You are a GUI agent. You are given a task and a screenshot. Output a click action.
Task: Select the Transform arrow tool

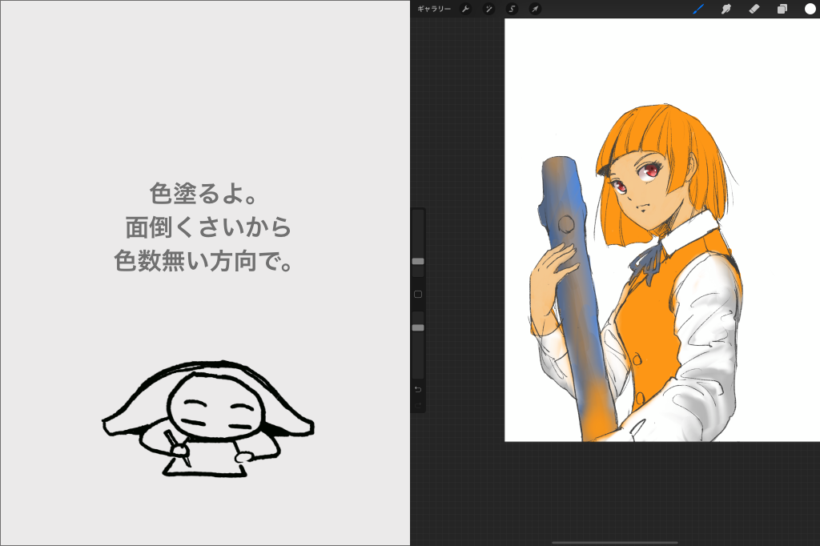(535, 9)
